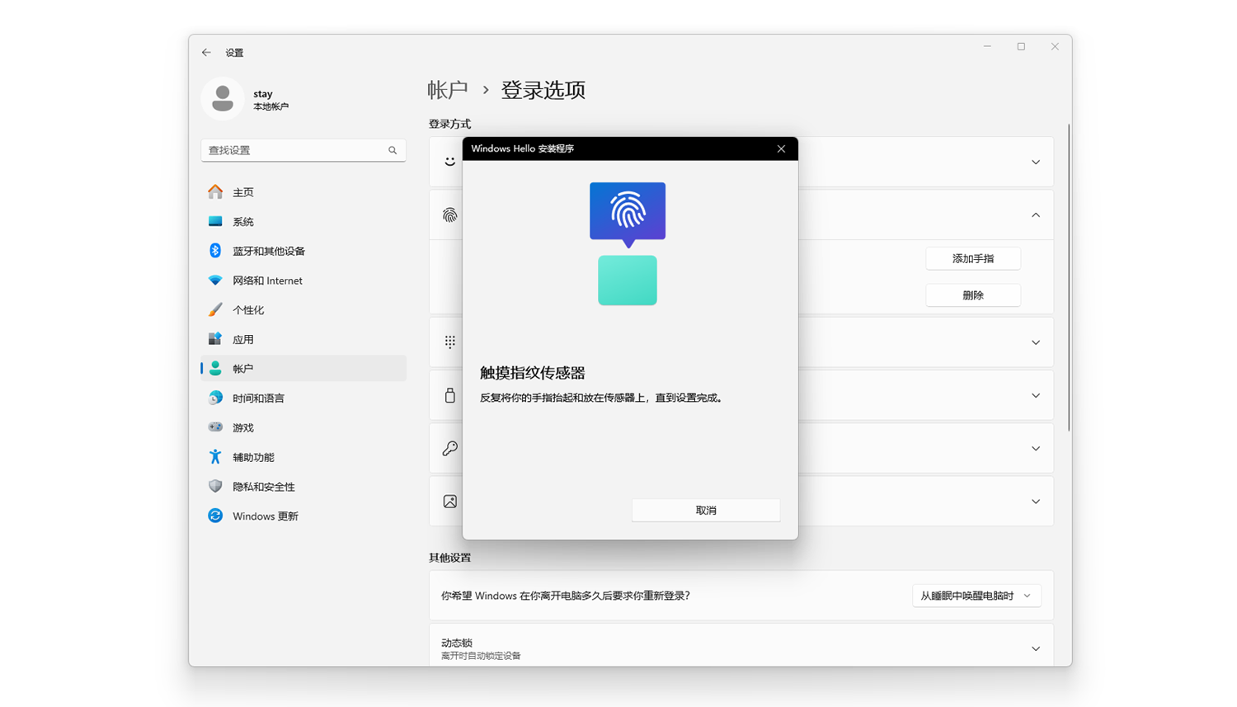Click the 添加手指 button
The width and height of the screenshot is (1237, 707).
pyautogui.click(x=973, y=258)
